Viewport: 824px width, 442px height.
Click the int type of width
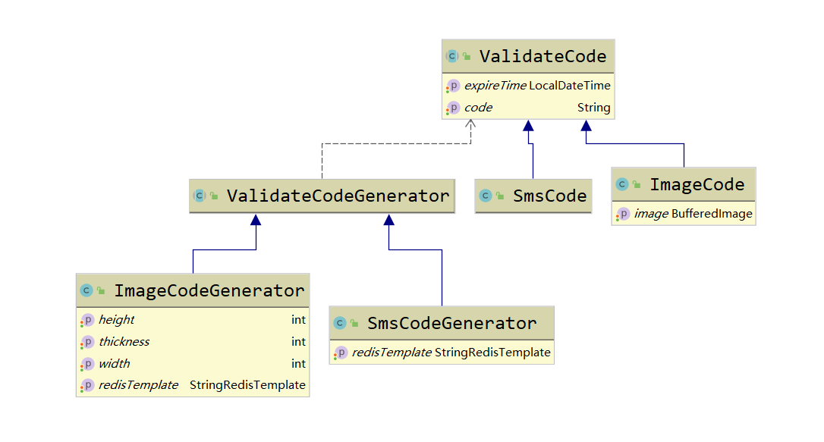[298, 364]
